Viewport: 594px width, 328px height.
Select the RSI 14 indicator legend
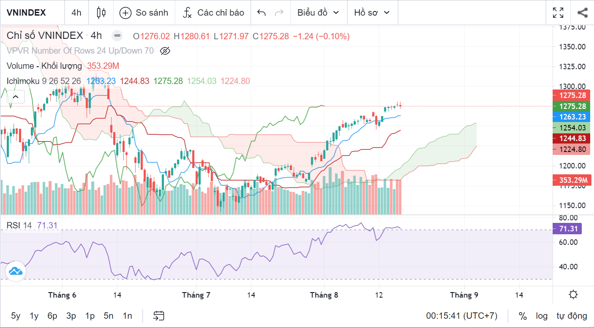[19, 225]
